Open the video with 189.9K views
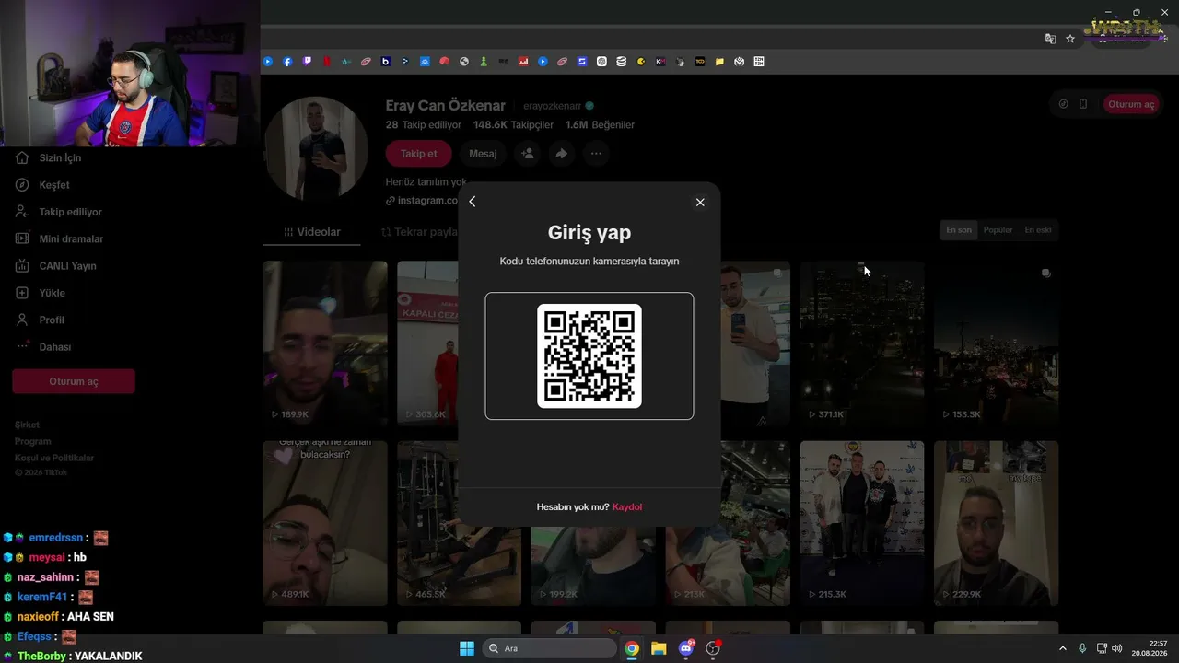The image size is (1179, 663). coord(325,343)
